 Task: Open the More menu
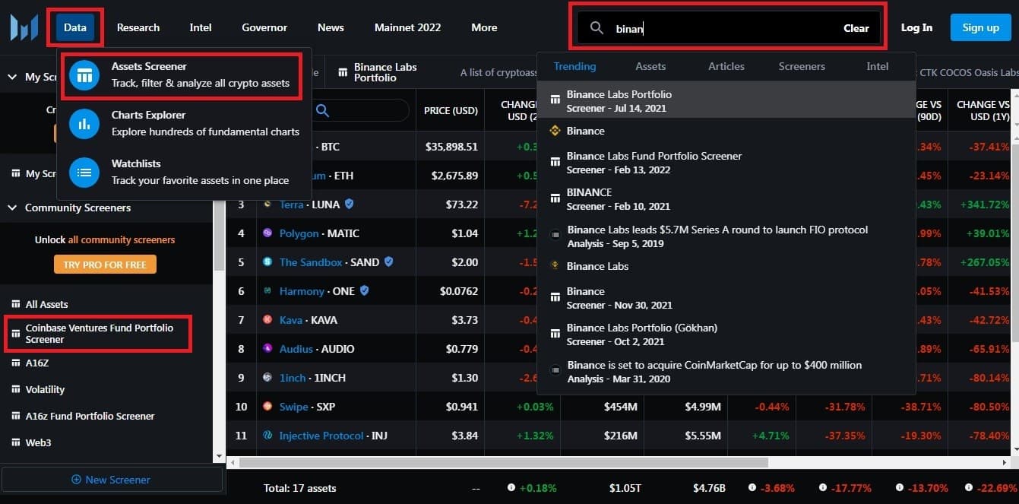[484, 27]
